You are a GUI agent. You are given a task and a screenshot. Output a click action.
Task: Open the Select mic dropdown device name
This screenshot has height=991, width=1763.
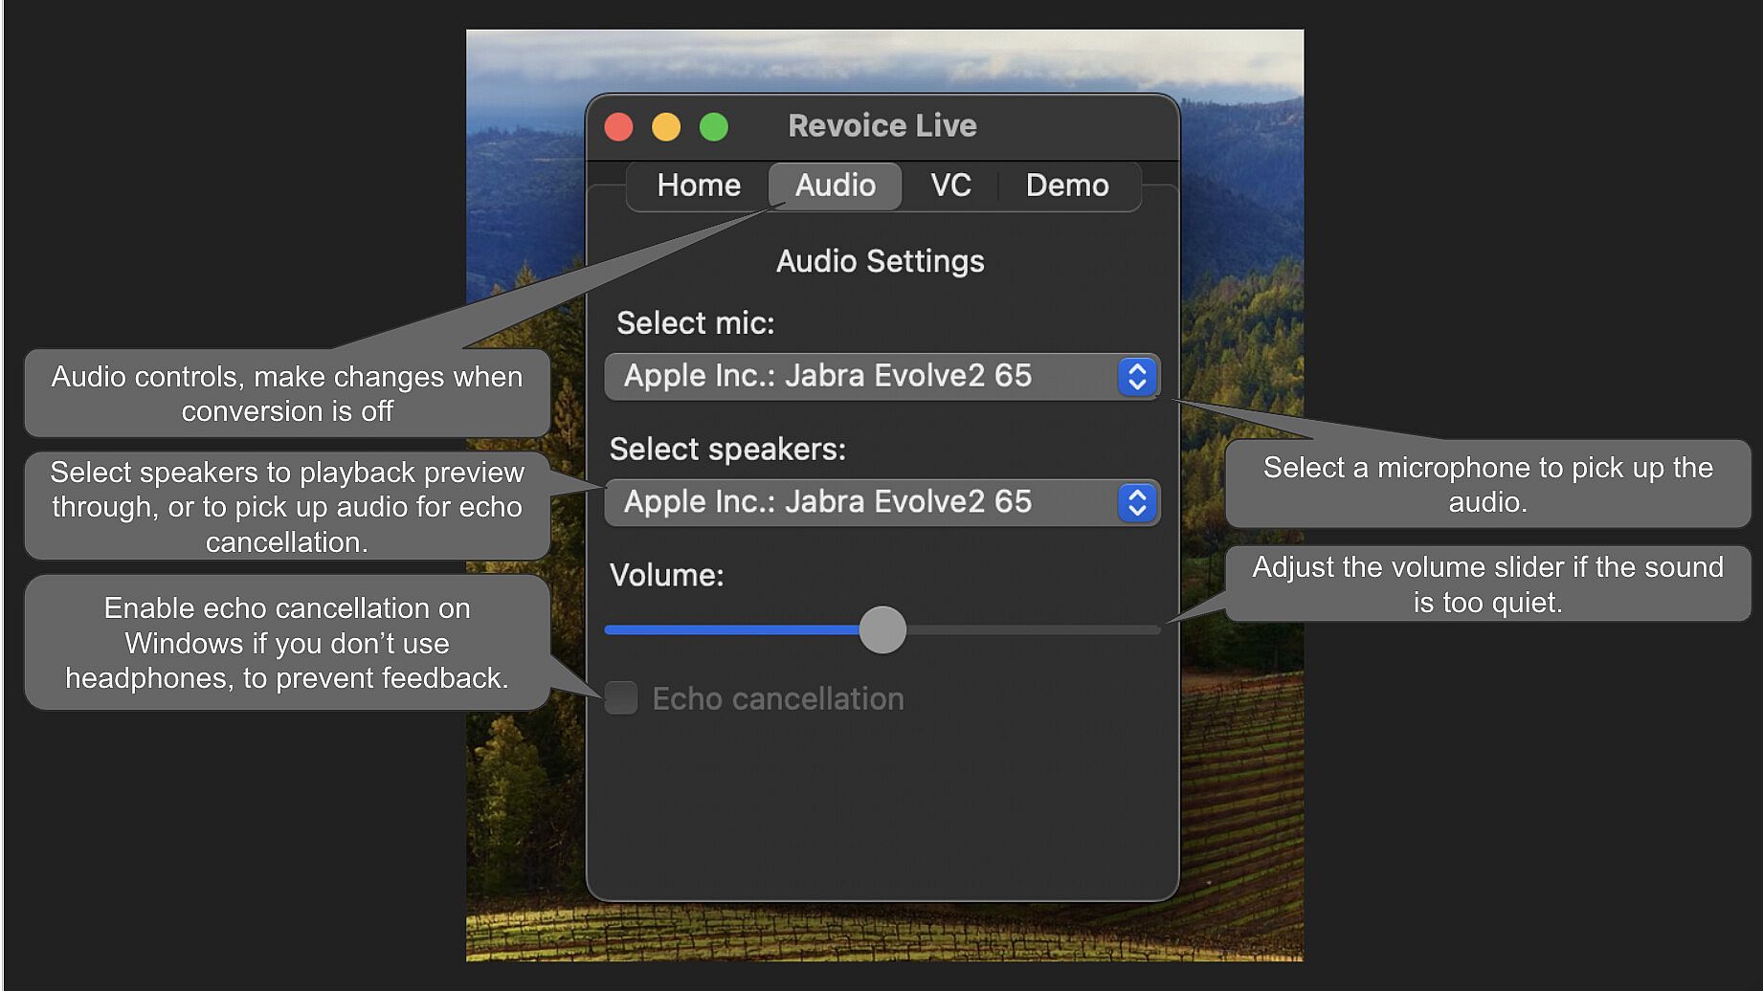pyautogui.click(x=828, y=376)
